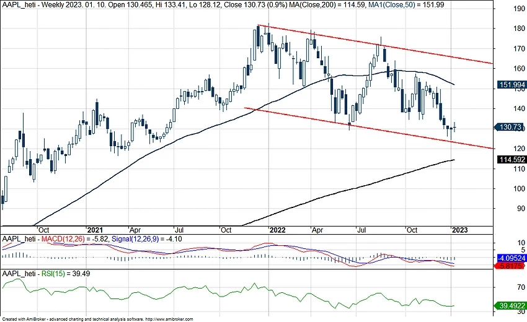Click the 'RSI(15) = 39.49' label
This screenshot has width=527, height=322.
tap(66, 274)
